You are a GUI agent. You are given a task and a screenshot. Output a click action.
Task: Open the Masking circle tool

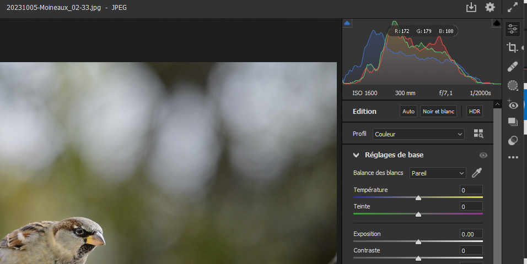coord(513,85)
